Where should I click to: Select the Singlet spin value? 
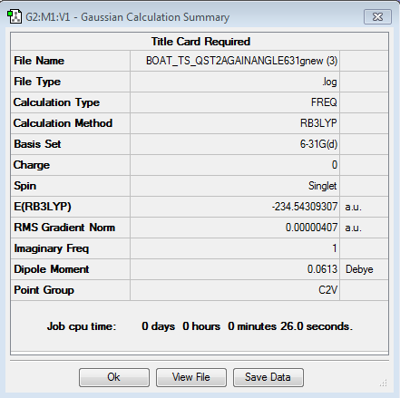point(322,186)
